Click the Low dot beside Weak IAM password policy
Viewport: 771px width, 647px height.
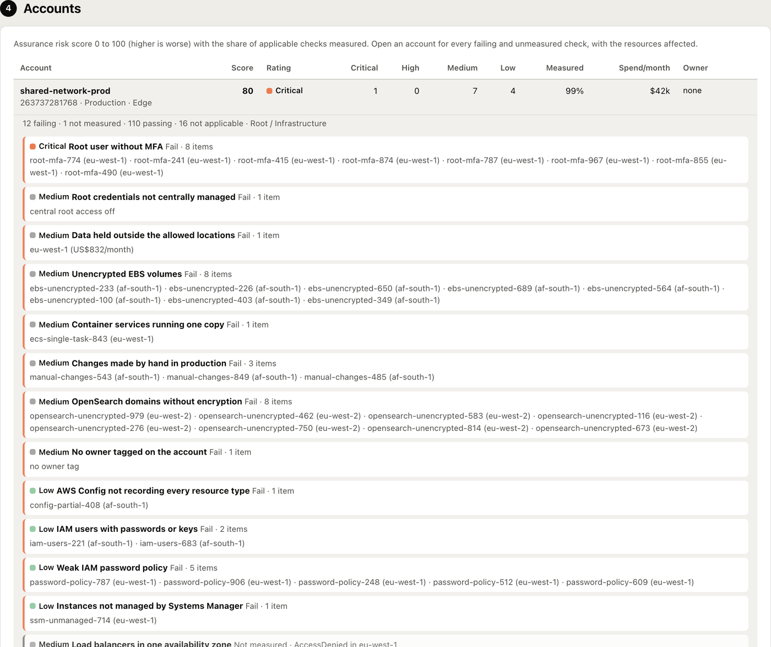32,568
